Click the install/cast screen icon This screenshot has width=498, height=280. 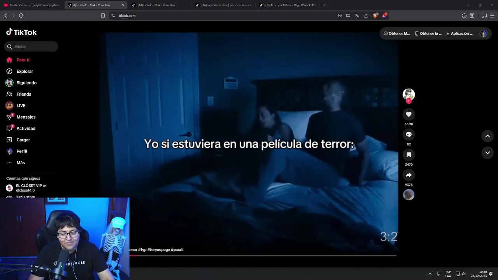pyautogui.click(x=348, y=16)
